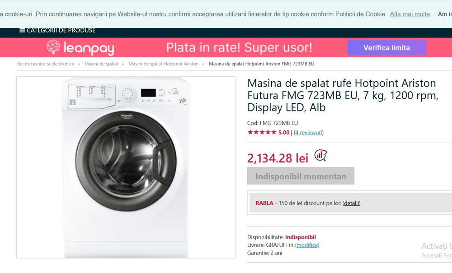The height and width of the screenshot is (273, 452).
Task: Click the 2,134.28 lei price
Action: (x=278, y=158)
